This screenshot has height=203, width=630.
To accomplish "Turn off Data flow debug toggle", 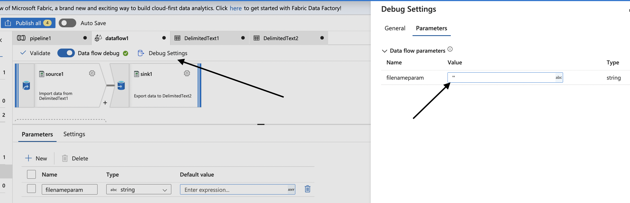I will click(66, 53).
